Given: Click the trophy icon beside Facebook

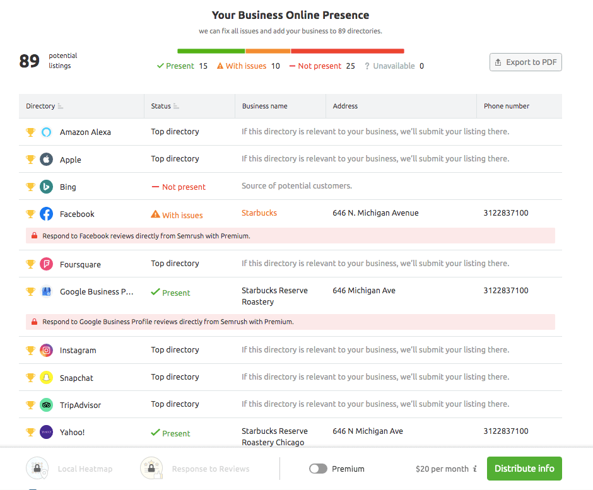Looking at the screenshot, I should pyautogui.click(x=30, y=214).
